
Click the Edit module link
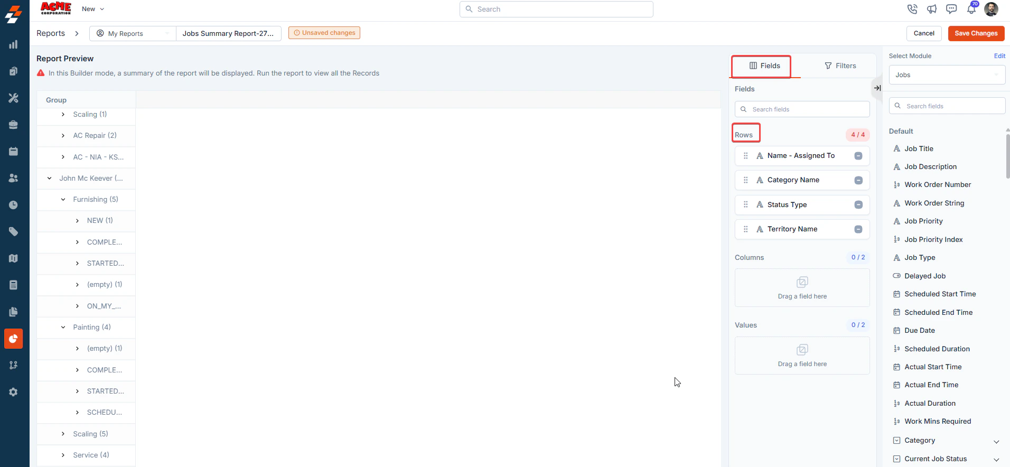tap(999, 56)
